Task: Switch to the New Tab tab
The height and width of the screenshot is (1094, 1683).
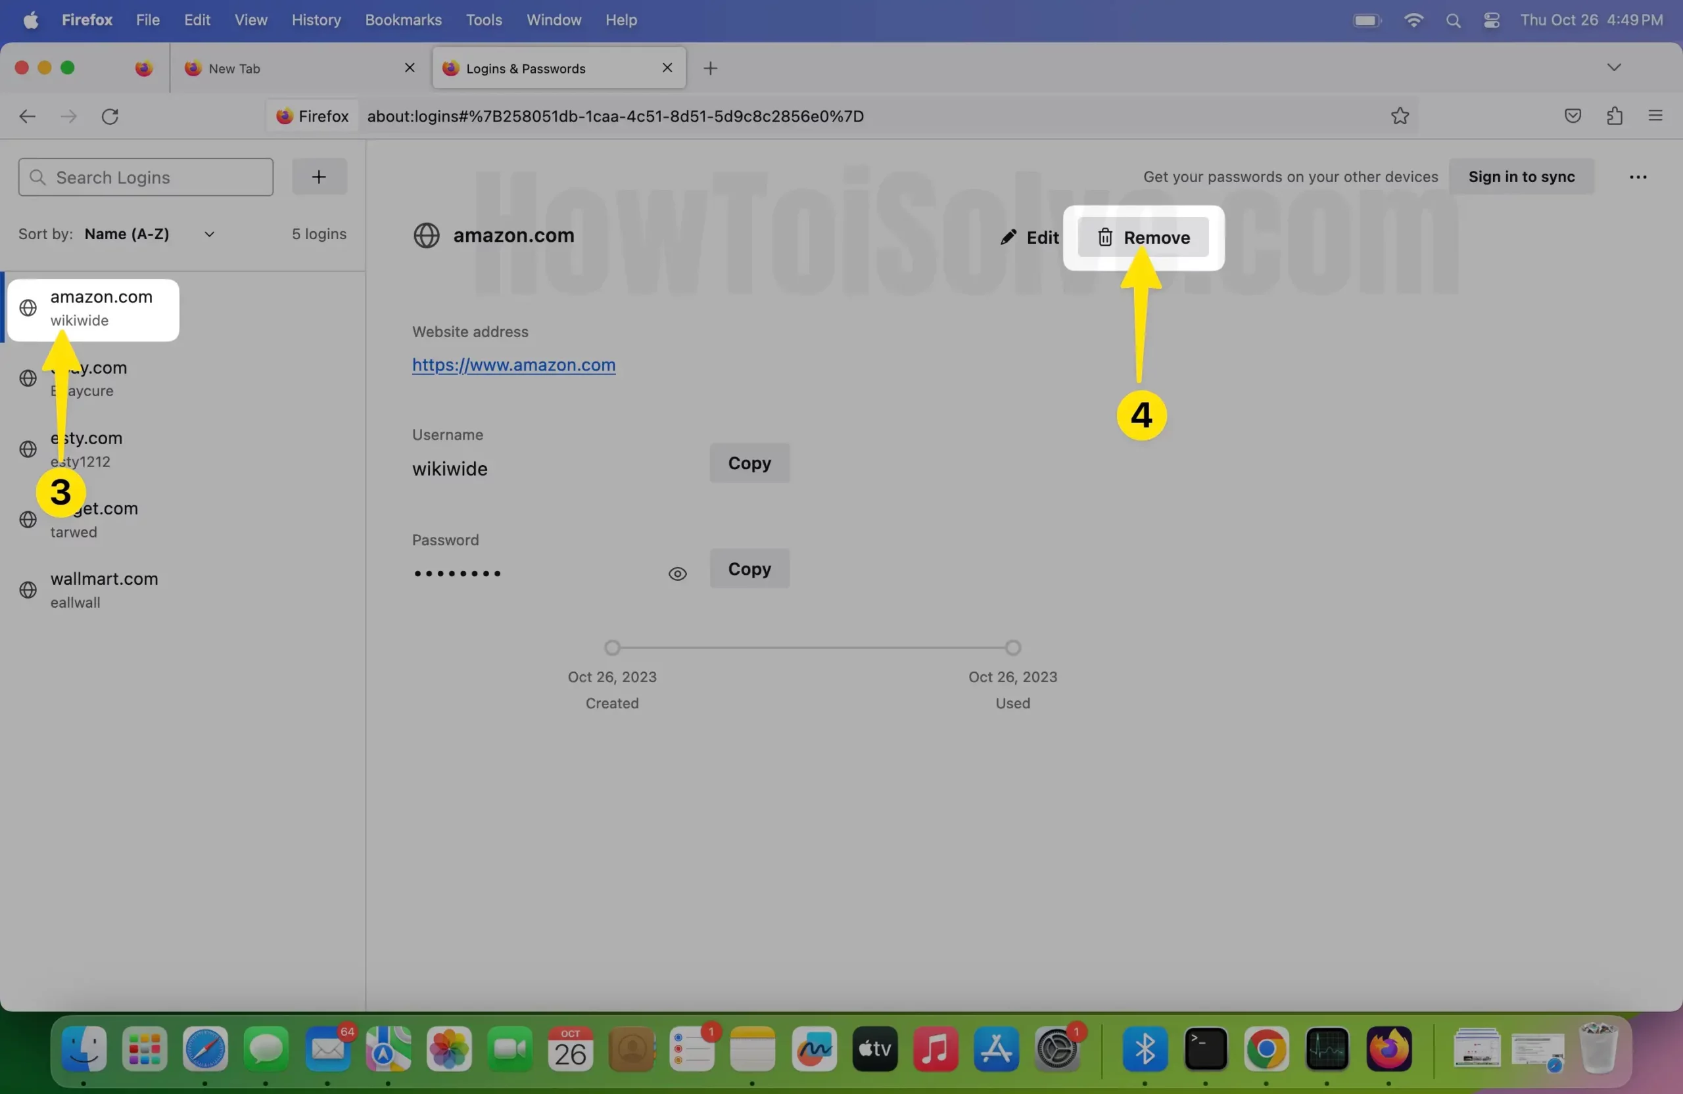Action: tap(300, 68)
